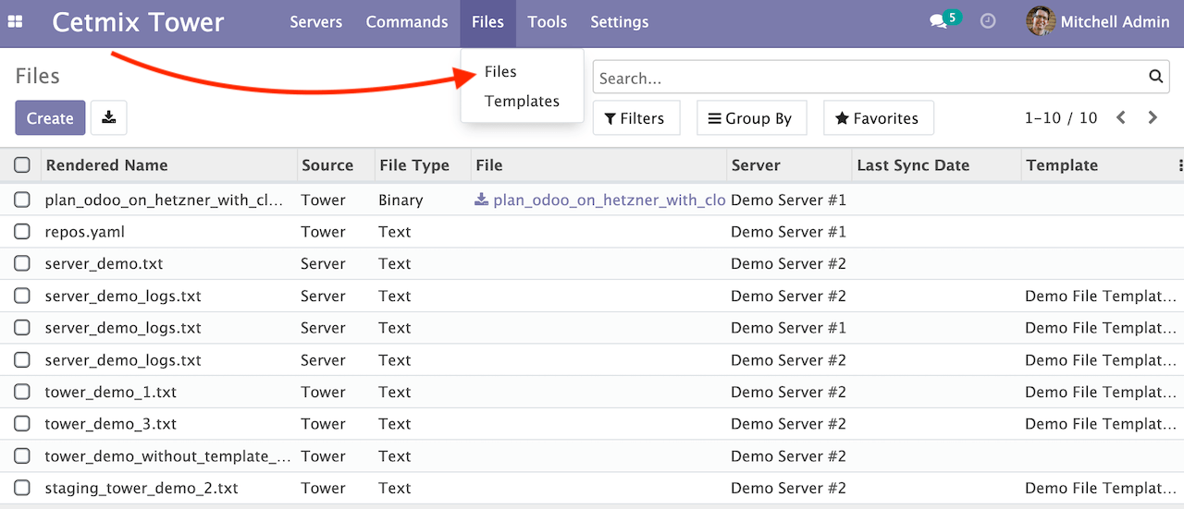This screenshot has height=509, width=1184.
Task: Click Demo File Template in tower_demo_1.txt row
Action: point(1101,392)
